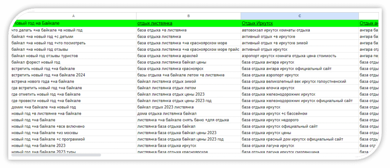The width and height of the screenshot is (390, 168).
Task: Click cell 'домик +на байкале +на новый год'
Action: (74, 107)
